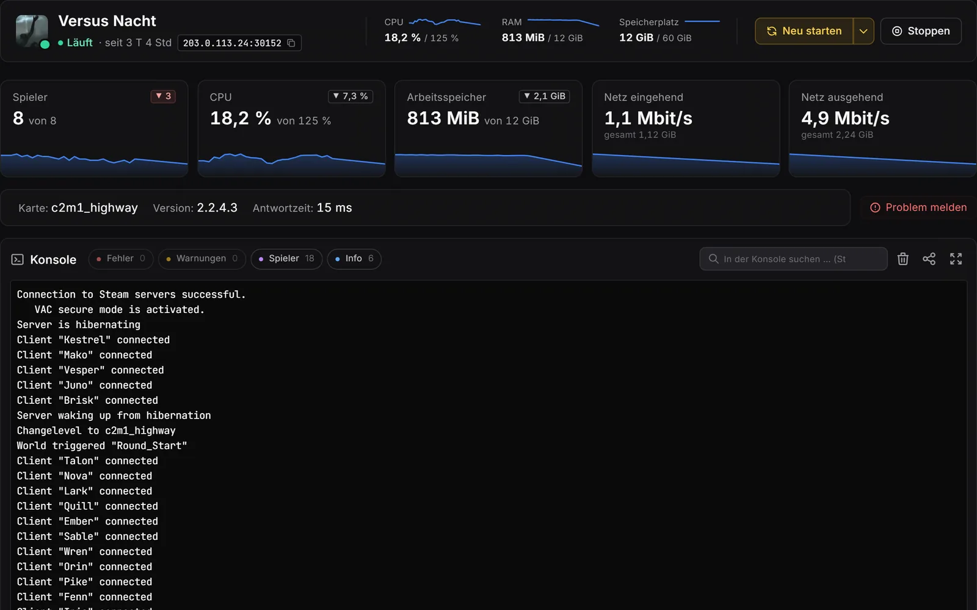The width and height of the screenshot is (977, 610).
Task: Toggle the Fehler console filter
Action: [x=121, y=259]
